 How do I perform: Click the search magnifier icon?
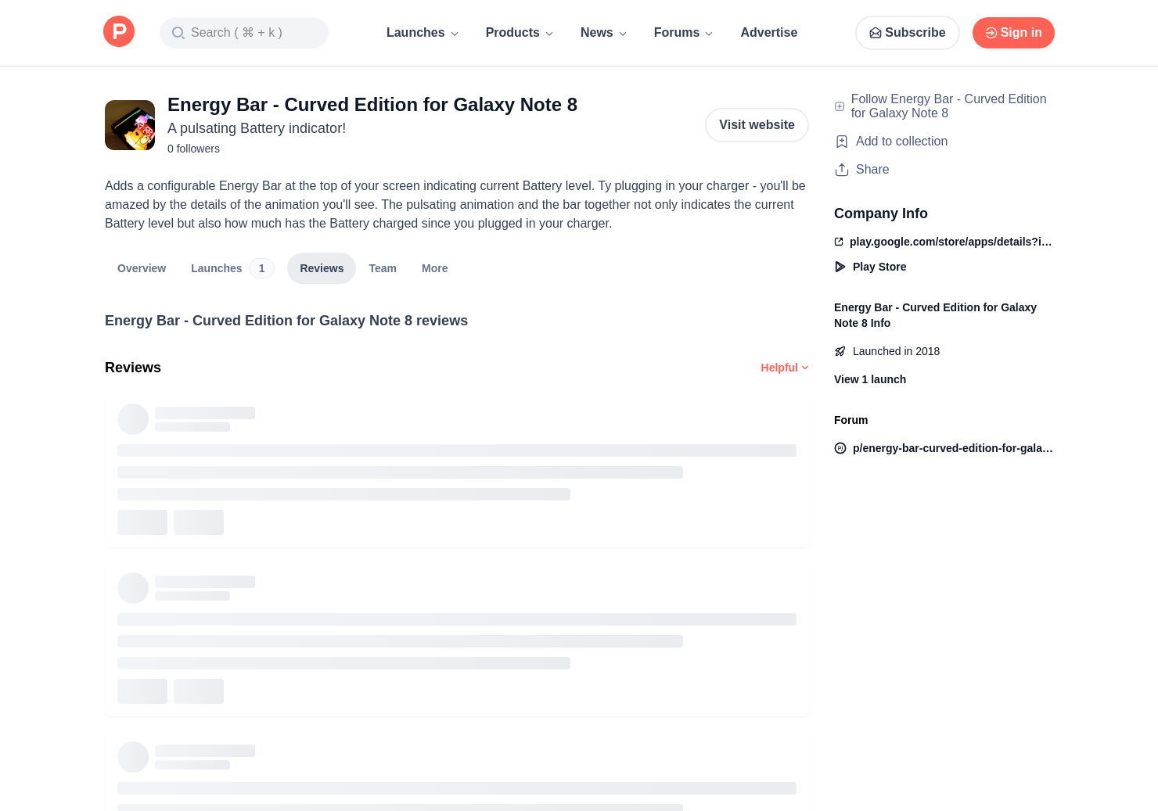[x=178, y=33]
